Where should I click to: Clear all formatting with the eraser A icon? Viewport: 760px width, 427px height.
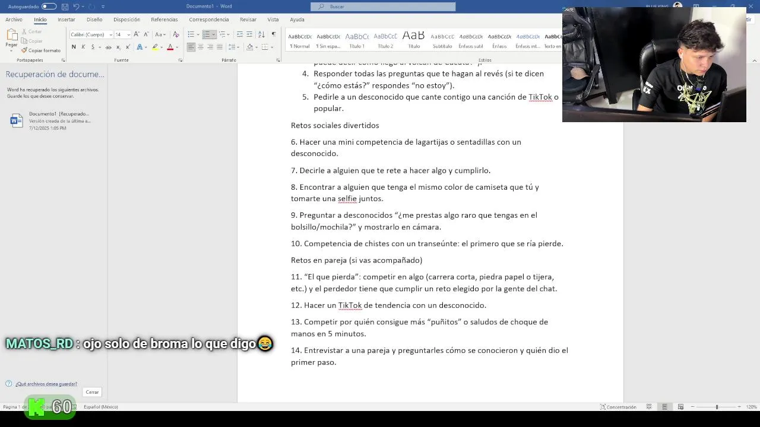175,34
